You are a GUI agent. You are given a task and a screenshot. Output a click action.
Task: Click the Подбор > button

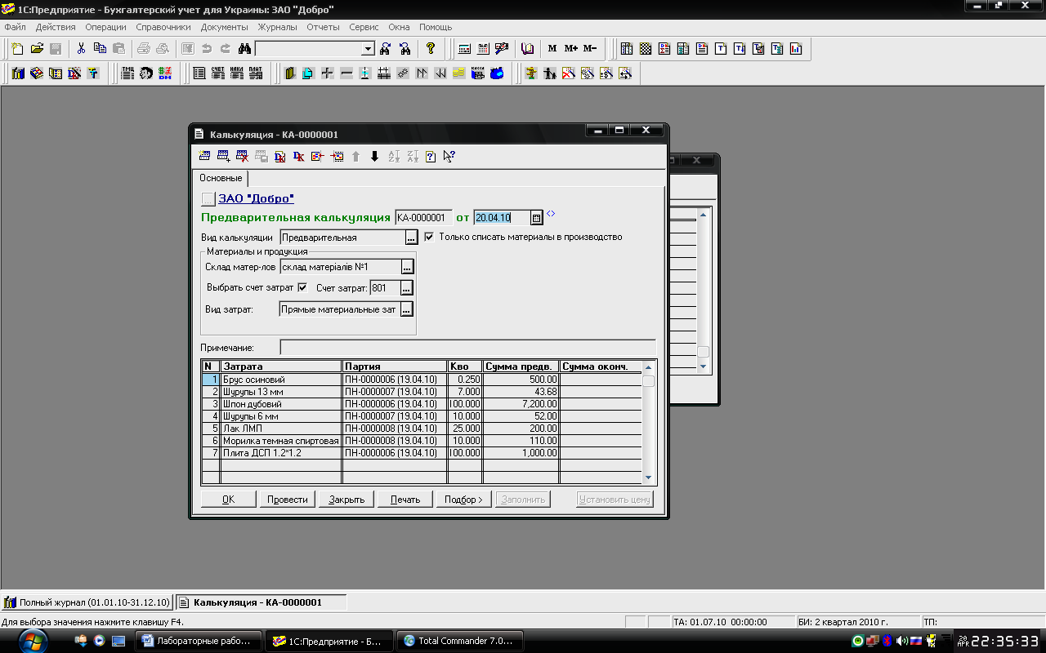(x=464, y=500)
